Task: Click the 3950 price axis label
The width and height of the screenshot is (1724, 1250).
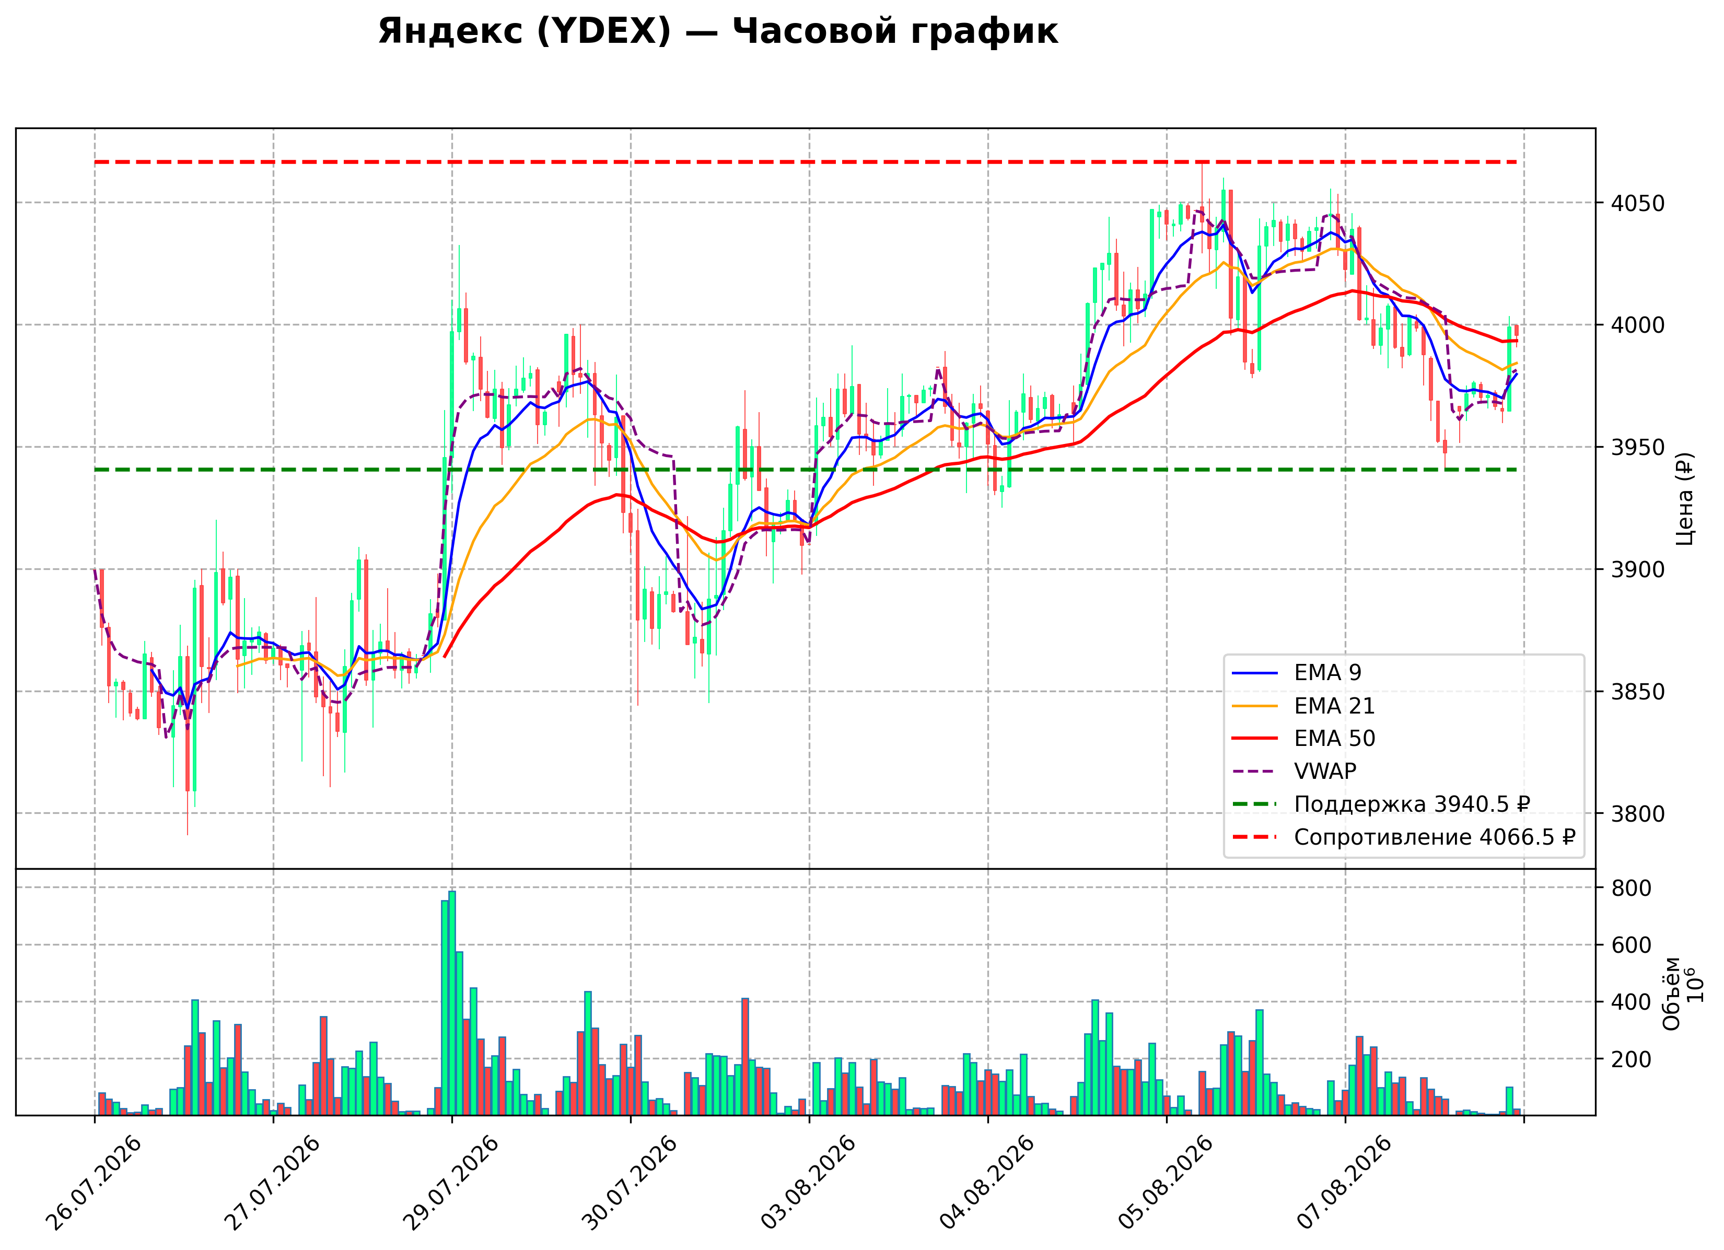Action: (x=1637, y=448)
